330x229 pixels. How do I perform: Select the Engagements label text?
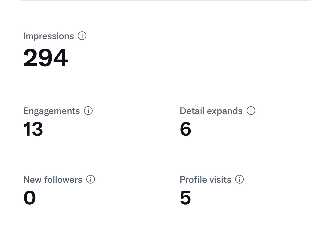pyautogui.click(x=51, y=111)
